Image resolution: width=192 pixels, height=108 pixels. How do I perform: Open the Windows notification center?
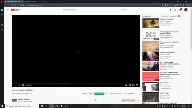(x=189, y=106)
